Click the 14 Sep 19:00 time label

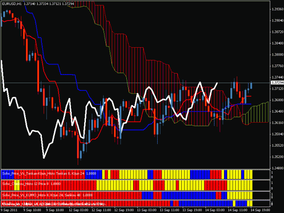(x=260, y=210)
